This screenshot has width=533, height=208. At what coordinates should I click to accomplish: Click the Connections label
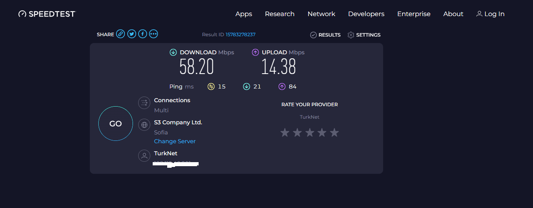172,100
